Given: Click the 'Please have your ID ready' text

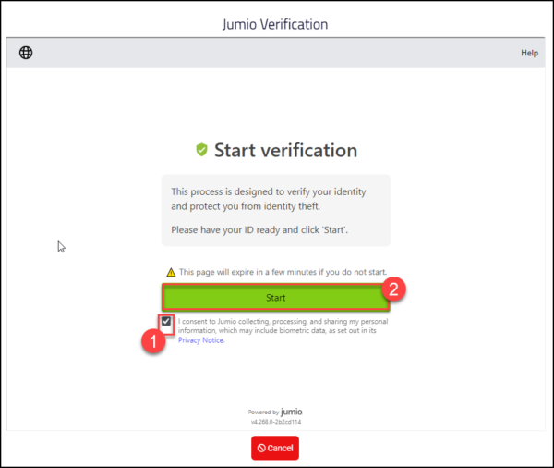Looking at the screenshot, I should pyautogui.click(x=259, y=229).
